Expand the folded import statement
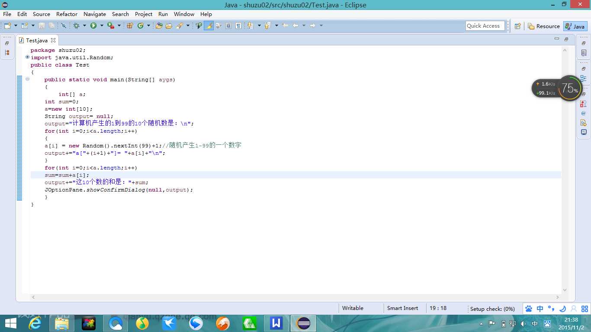This screenshot has height=332, width=591. pos(27,57)
